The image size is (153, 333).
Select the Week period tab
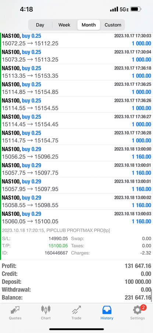(64, 25)
